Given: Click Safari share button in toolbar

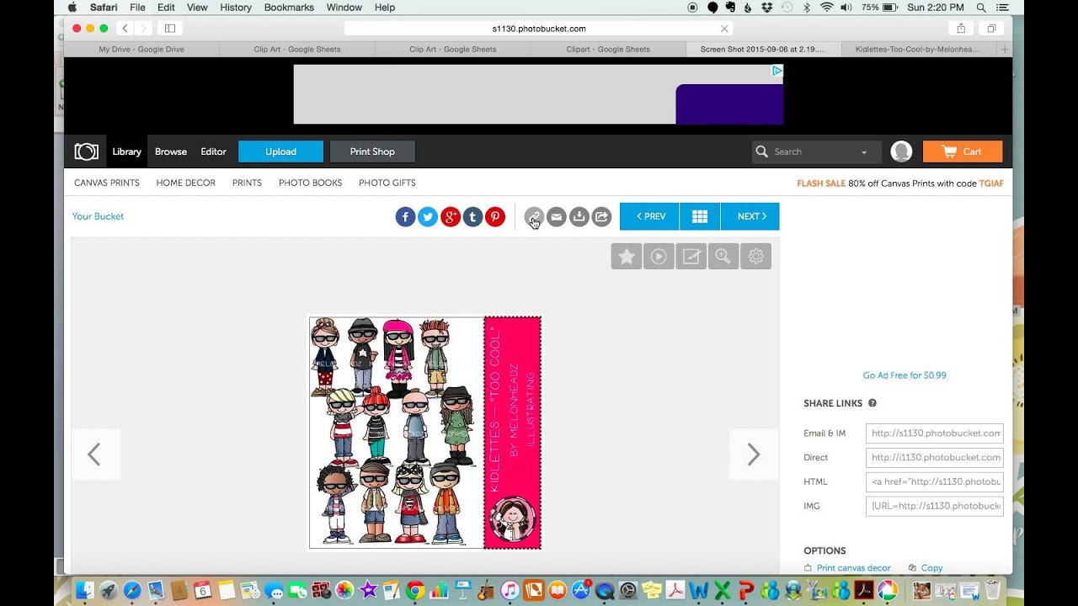Looking at the screenshot, I should (961, 29).
